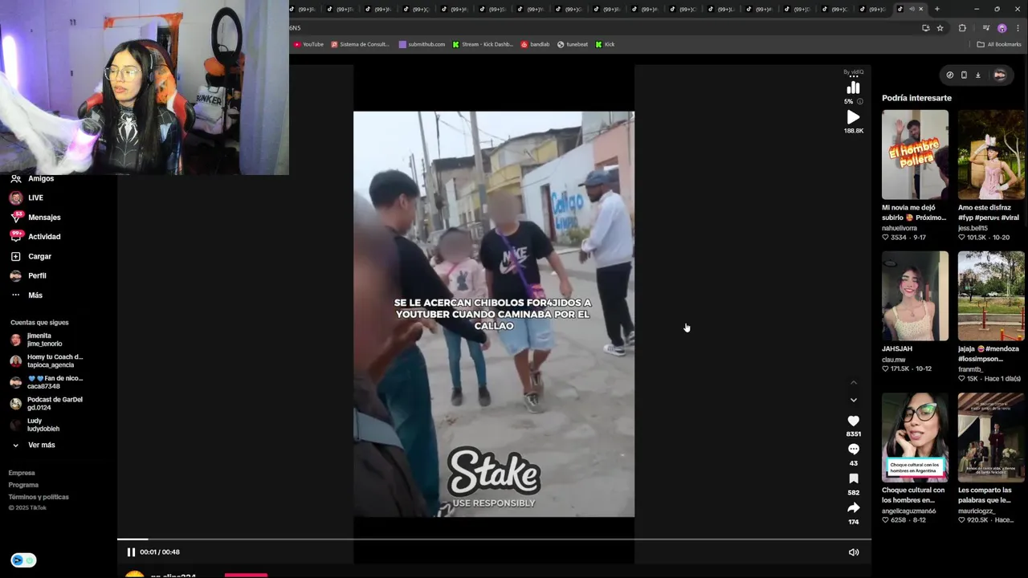Save video with the bookmark icon
1028x578 pixels.
pos(853,479)
